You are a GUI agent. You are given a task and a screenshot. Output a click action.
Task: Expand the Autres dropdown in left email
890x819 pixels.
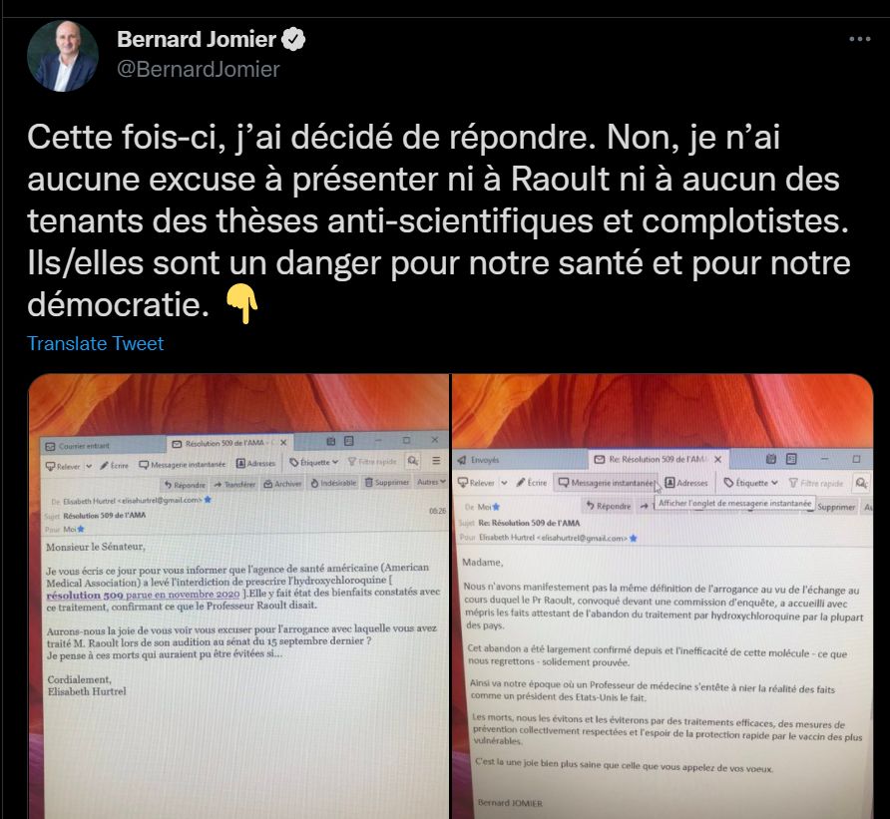431,482
